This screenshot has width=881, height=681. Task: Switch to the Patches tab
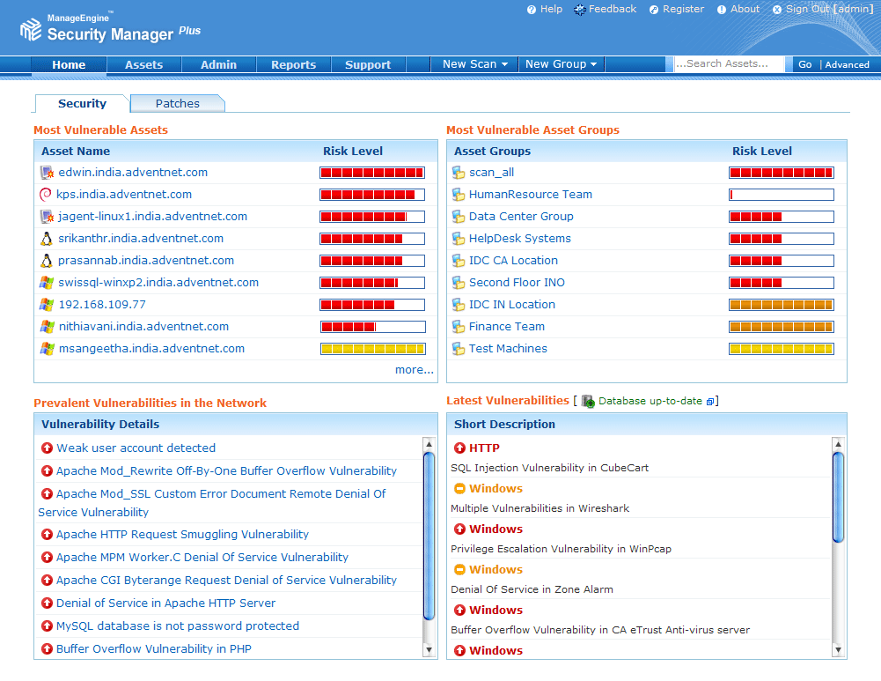(x=178, y=103)
